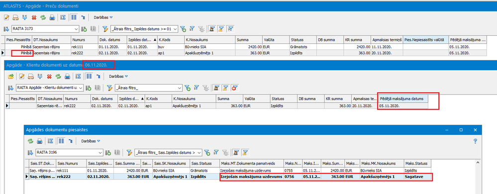Select the Būvnieks SIA cell in Preču dokumenti

coord(210,46)
